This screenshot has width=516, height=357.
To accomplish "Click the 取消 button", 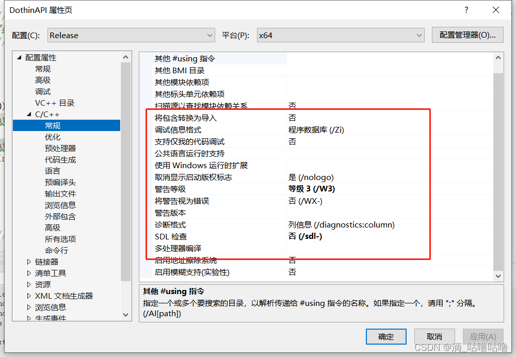I will (434, 336).
